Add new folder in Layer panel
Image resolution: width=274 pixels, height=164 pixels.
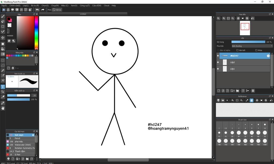click(x=237, y=91)
